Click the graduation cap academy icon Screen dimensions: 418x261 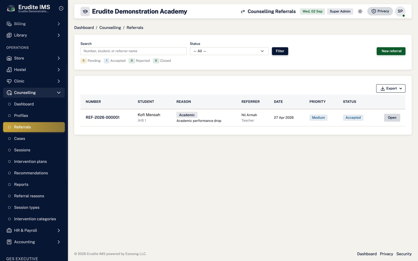click(x=85, y=11)
